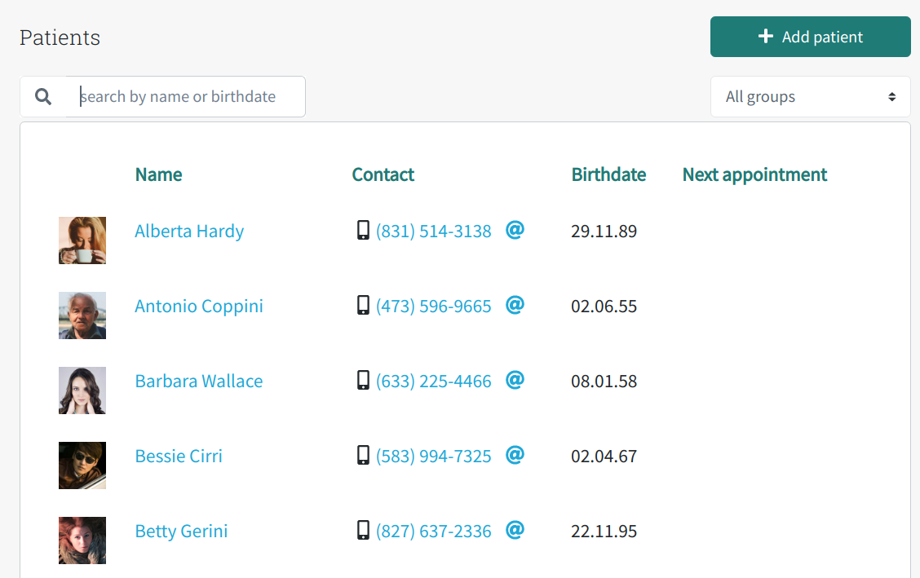Click the email @ icon for Antonio Coppini
This screenshot has height=578, width=920.
[515, 305]
